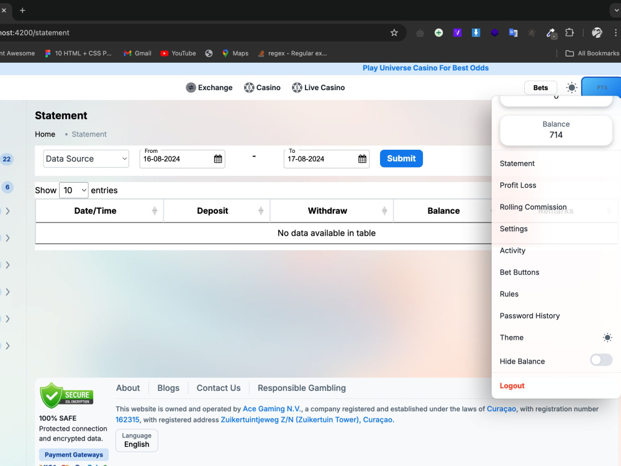The width and height of the screenshot is (621, 466).
Task: Open the Language English selector
Action: [137, 441]
